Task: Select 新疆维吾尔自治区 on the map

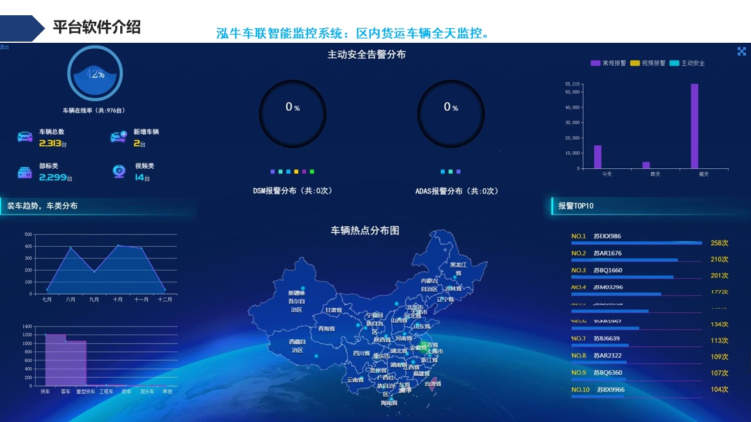Action: pyautogui.click(x=296, y=300)
